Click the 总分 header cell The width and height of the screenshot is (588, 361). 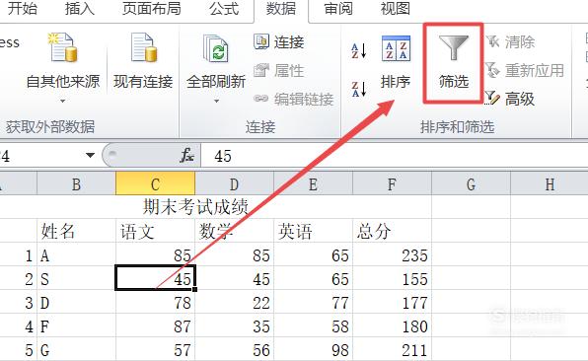pyautogui.click(x=392, y=231)
